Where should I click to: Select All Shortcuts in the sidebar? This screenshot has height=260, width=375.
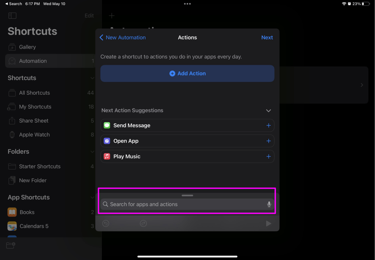click(x=34, y=93)
